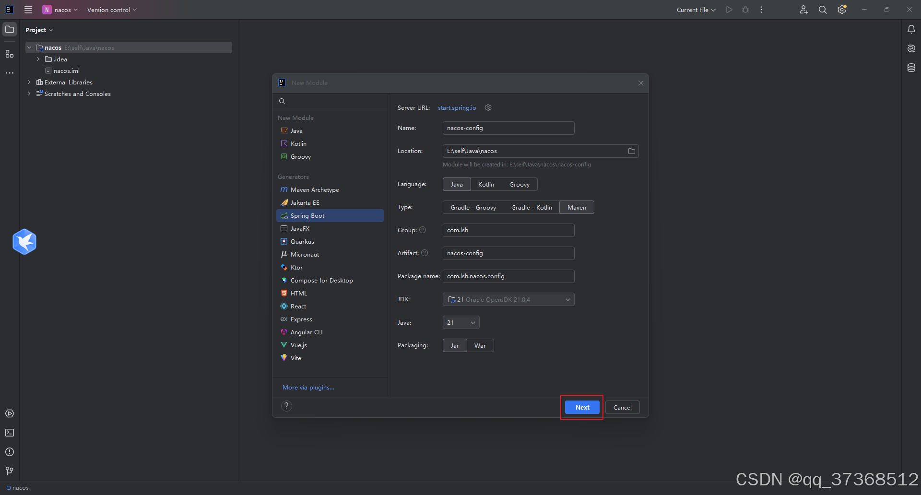Click the Group input field
This screenshot has width=921, height=495.
click(x=508, y=230)
